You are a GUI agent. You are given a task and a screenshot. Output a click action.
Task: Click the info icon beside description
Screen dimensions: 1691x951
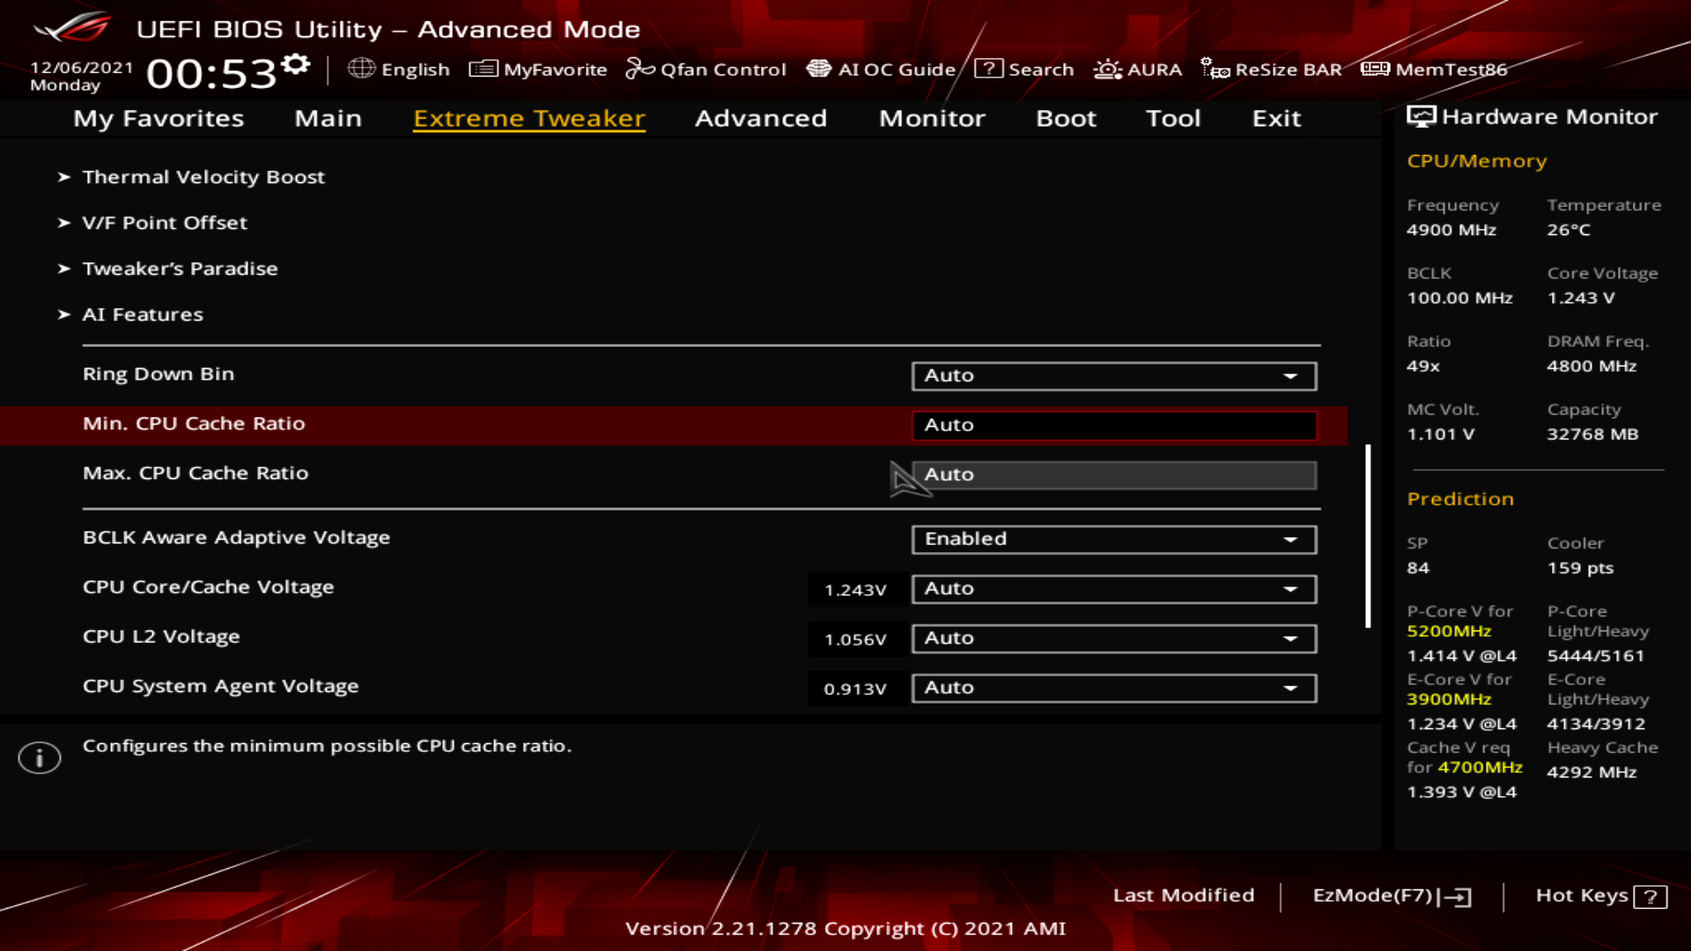tap(40, 757)
